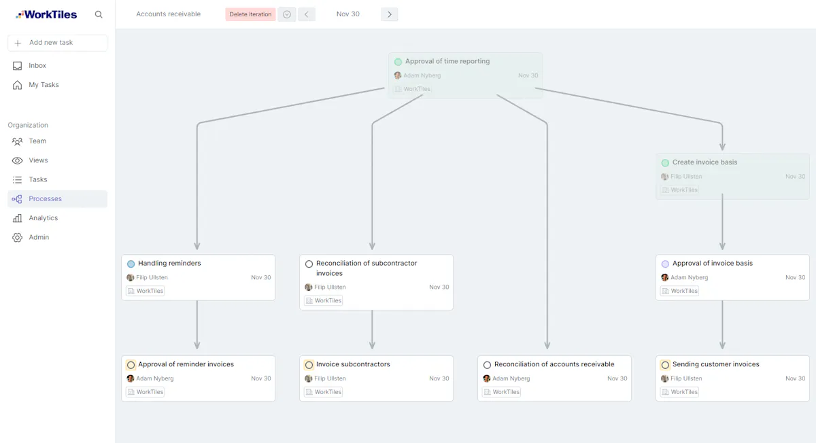The width and height of the screenshot is (816, 443).
Task: Click Filip Ullsten avatar on Create invoice basis
Action: [x=665, y=177]
